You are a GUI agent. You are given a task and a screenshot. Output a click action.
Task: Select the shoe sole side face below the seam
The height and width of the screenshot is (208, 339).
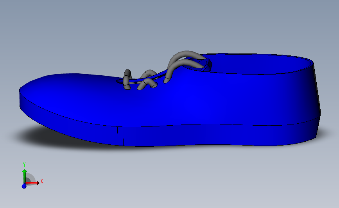216,135
